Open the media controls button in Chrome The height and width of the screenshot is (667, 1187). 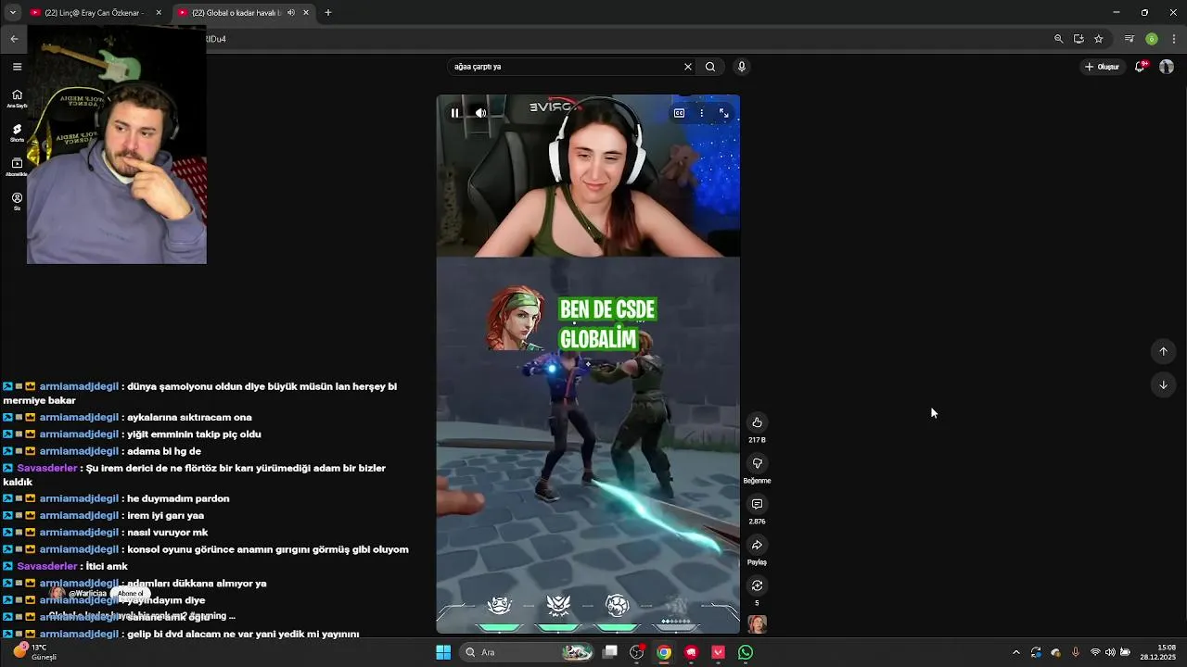coord(1129,39)
